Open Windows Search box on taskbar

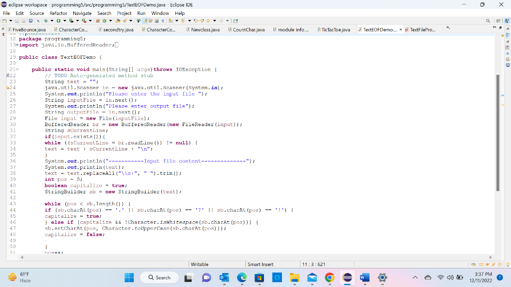point(159,278)
